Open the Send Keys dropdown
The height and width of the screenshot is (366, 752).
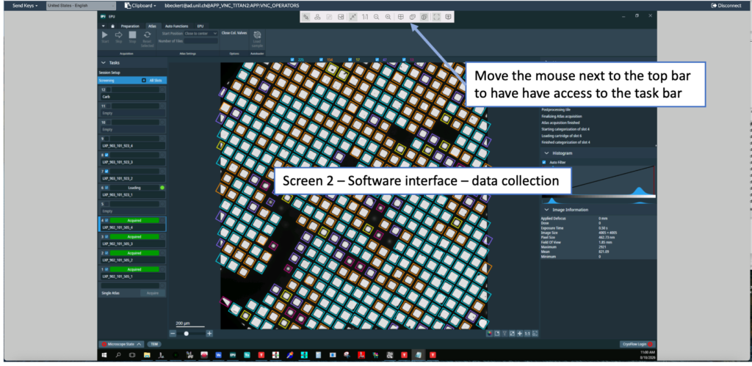coord(25,6)
